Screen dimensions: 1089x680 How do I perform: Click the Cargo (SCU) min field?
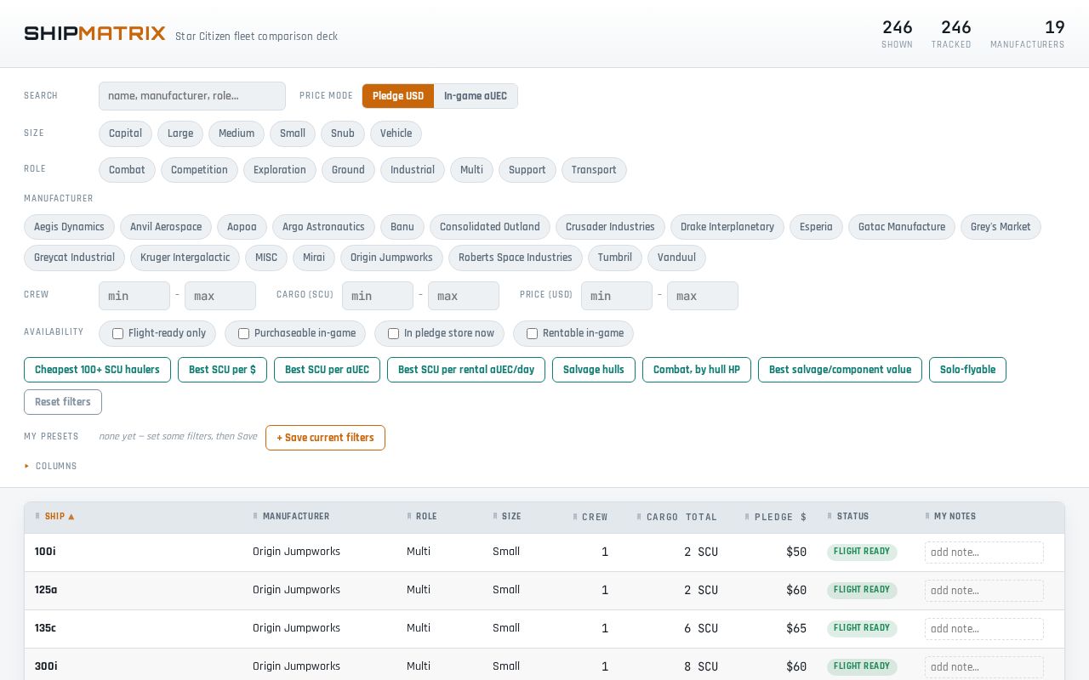(378, 296)
